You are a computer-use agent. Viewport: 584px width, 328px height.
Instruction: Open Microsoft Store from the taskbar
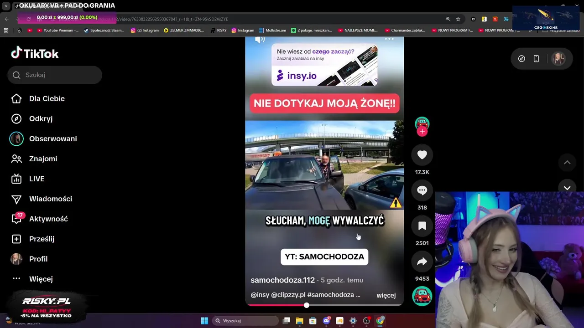point(313,321)
